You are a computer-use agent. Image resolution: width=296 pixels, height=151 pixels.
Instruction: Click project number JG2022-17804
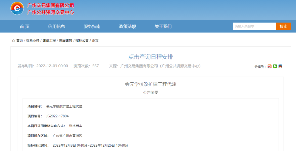(x=57, y=116)
